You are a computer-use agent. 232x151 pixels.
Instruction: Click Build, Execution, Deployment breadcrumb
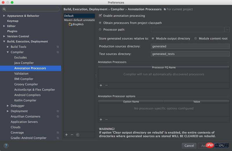point(85,9)
